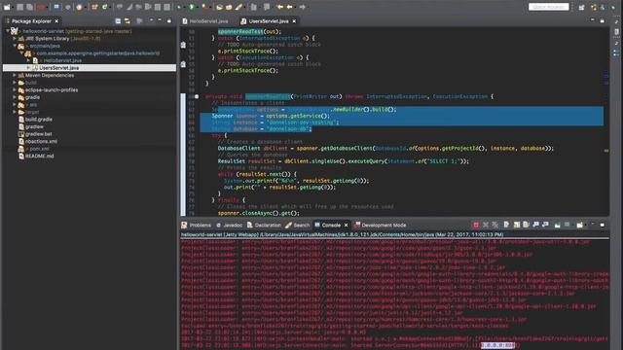Open the Open Console dropdown icon
This screenshot has width=623, height=350.
(580, 225)
